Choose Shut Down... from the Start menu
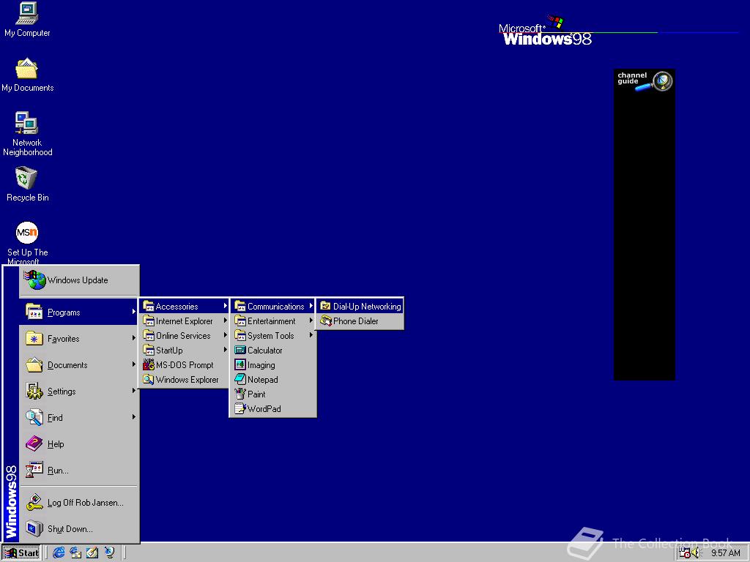Image resolution: width=750 pixels, height=562 pixels. (x=79, y=528)
